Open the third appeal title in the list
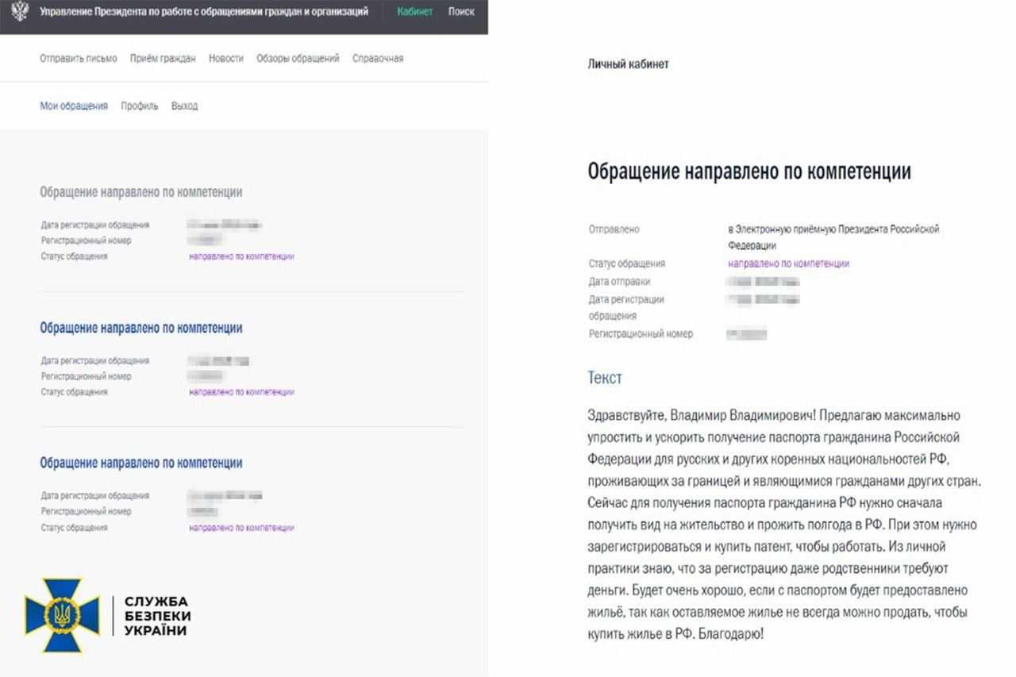The width and height of the screenshot is (1016, 677). tap(141, 463)
